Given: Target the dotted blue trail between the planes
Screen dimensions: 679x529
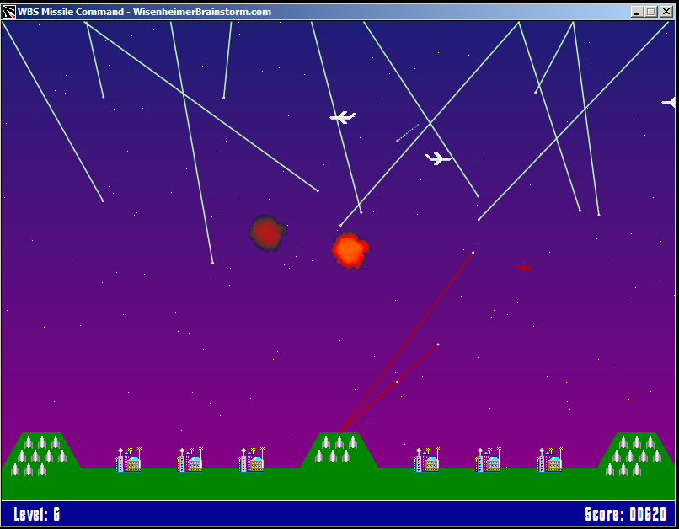Looking at the screenshot, I should [408, 133].
